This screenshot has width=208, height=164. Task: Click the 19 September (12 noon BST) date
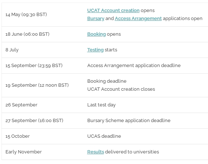point(37,85)
